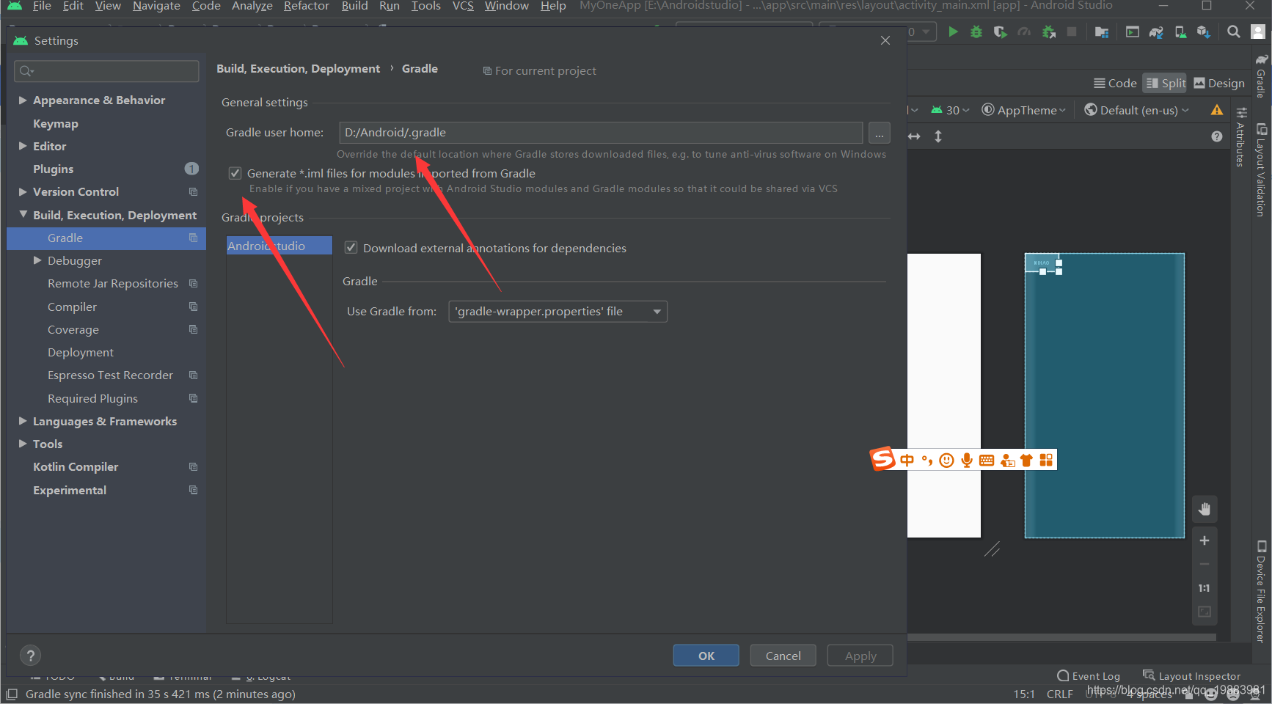Select Keymap in settings tree
Image resolution: width=1272 pixels, height=704 pixels.
[x=56, y=123]
